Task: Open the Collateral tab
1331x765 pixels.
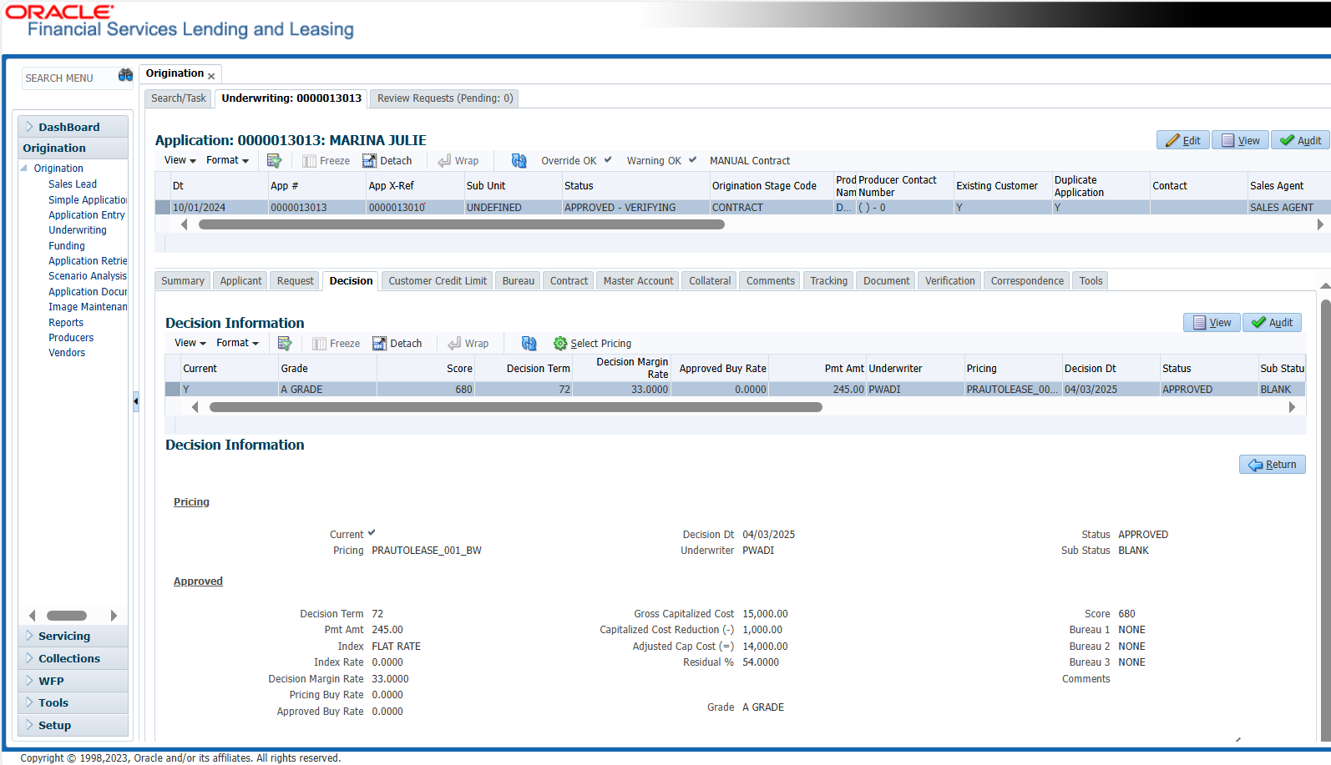Action: (710, 281)
